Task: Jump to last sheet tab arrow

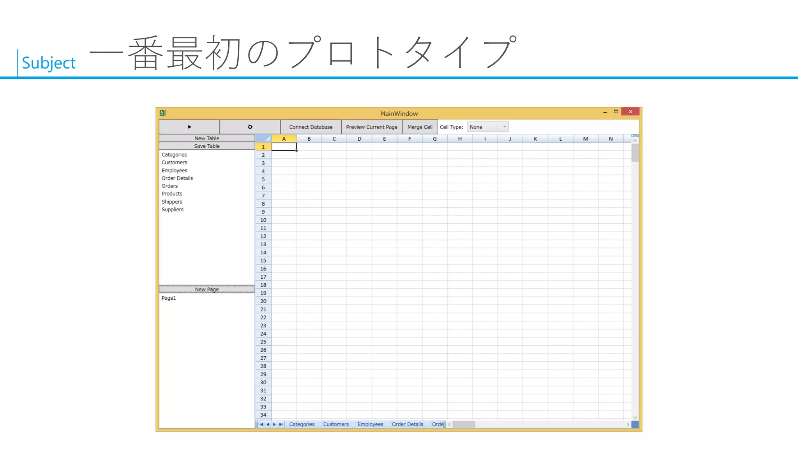Action: [x=281, y=424]
